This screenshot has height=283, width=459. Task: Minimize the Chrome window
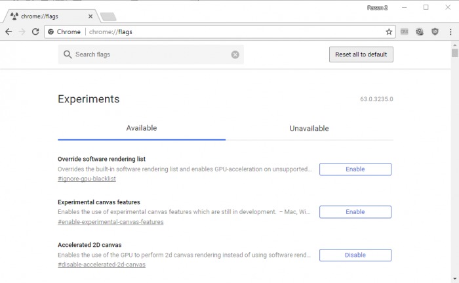[405, 7]
